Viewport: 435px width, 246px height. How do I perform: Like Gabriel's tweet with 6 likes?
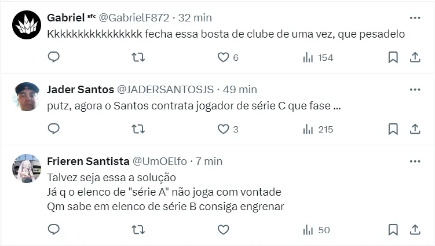(x=224, y=57)
